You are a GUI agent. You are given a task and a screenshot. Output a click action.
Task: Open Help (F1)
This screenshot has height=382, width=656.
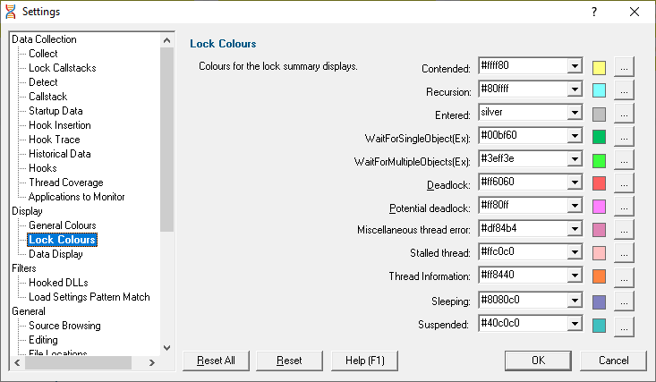(x=364, y=361)
